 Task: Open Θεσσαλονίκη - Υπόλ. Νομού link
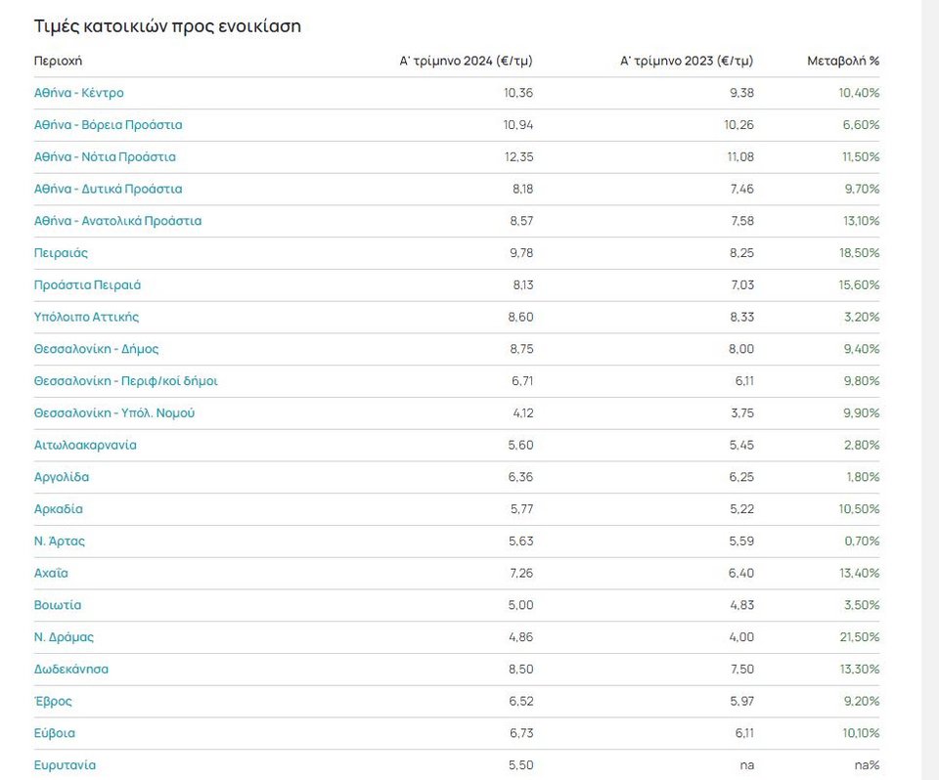114,413
